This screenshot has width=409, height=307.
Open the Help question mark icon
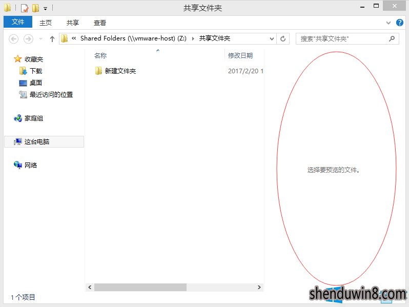pos(399,23)
